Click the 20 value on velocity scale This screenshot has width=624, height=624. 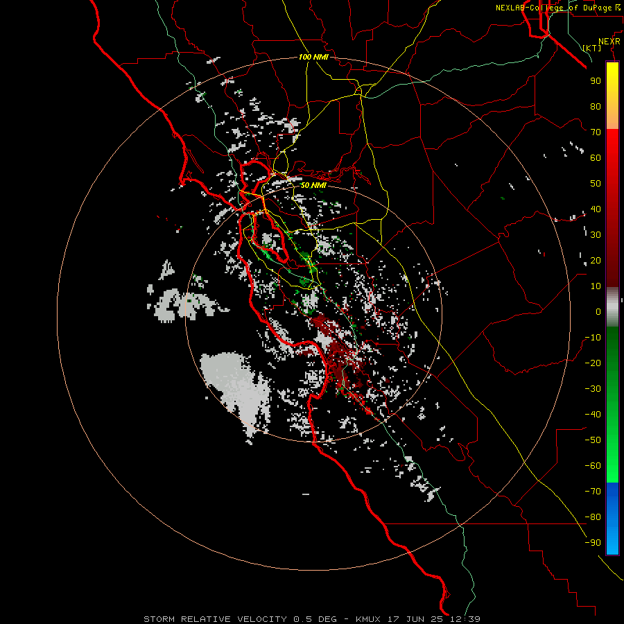(596, 261)
